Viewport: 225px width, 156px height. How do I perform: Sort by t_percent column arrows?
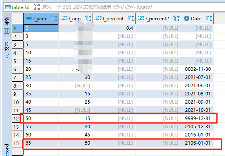tap(133, 18)
